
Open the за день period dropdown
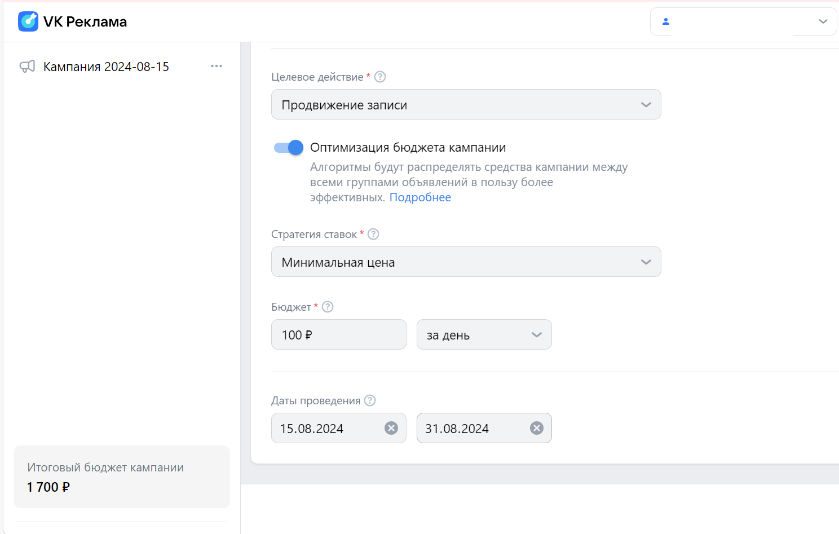(x=484, y=334)
